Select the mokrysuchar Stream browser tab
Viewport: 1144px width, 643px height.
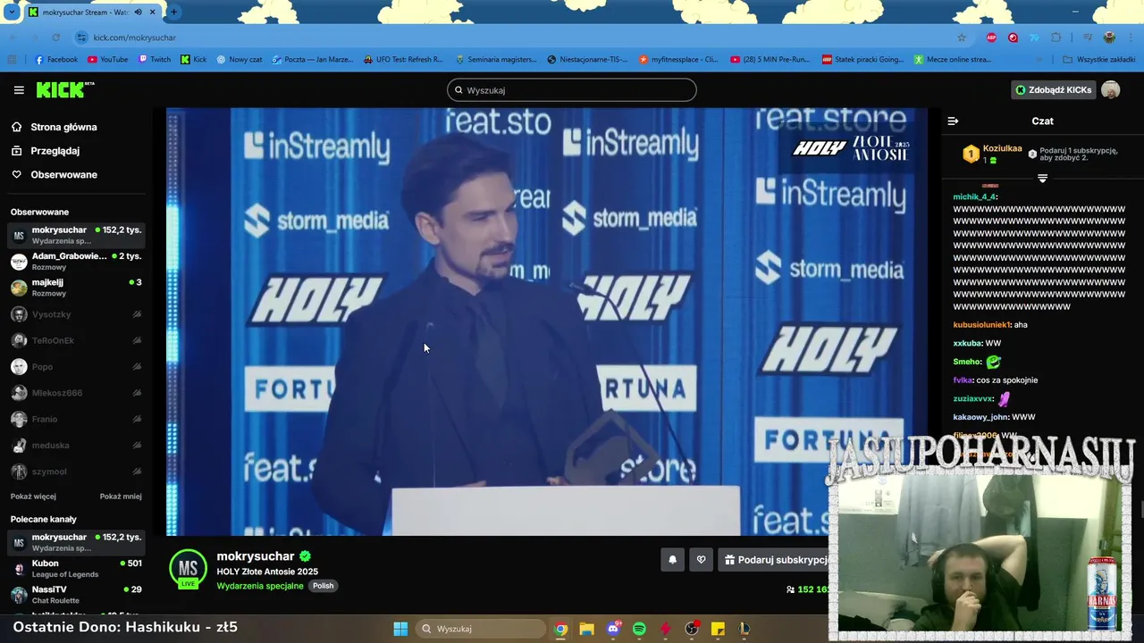coord(92,13)
